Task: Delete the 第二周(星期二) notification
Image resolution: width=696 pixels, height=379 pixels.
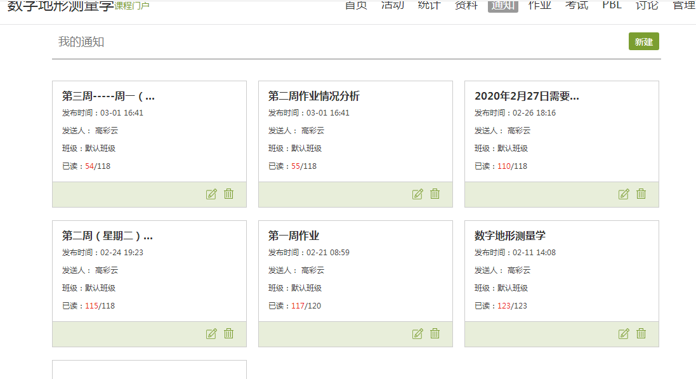Action: click(228, 334)
